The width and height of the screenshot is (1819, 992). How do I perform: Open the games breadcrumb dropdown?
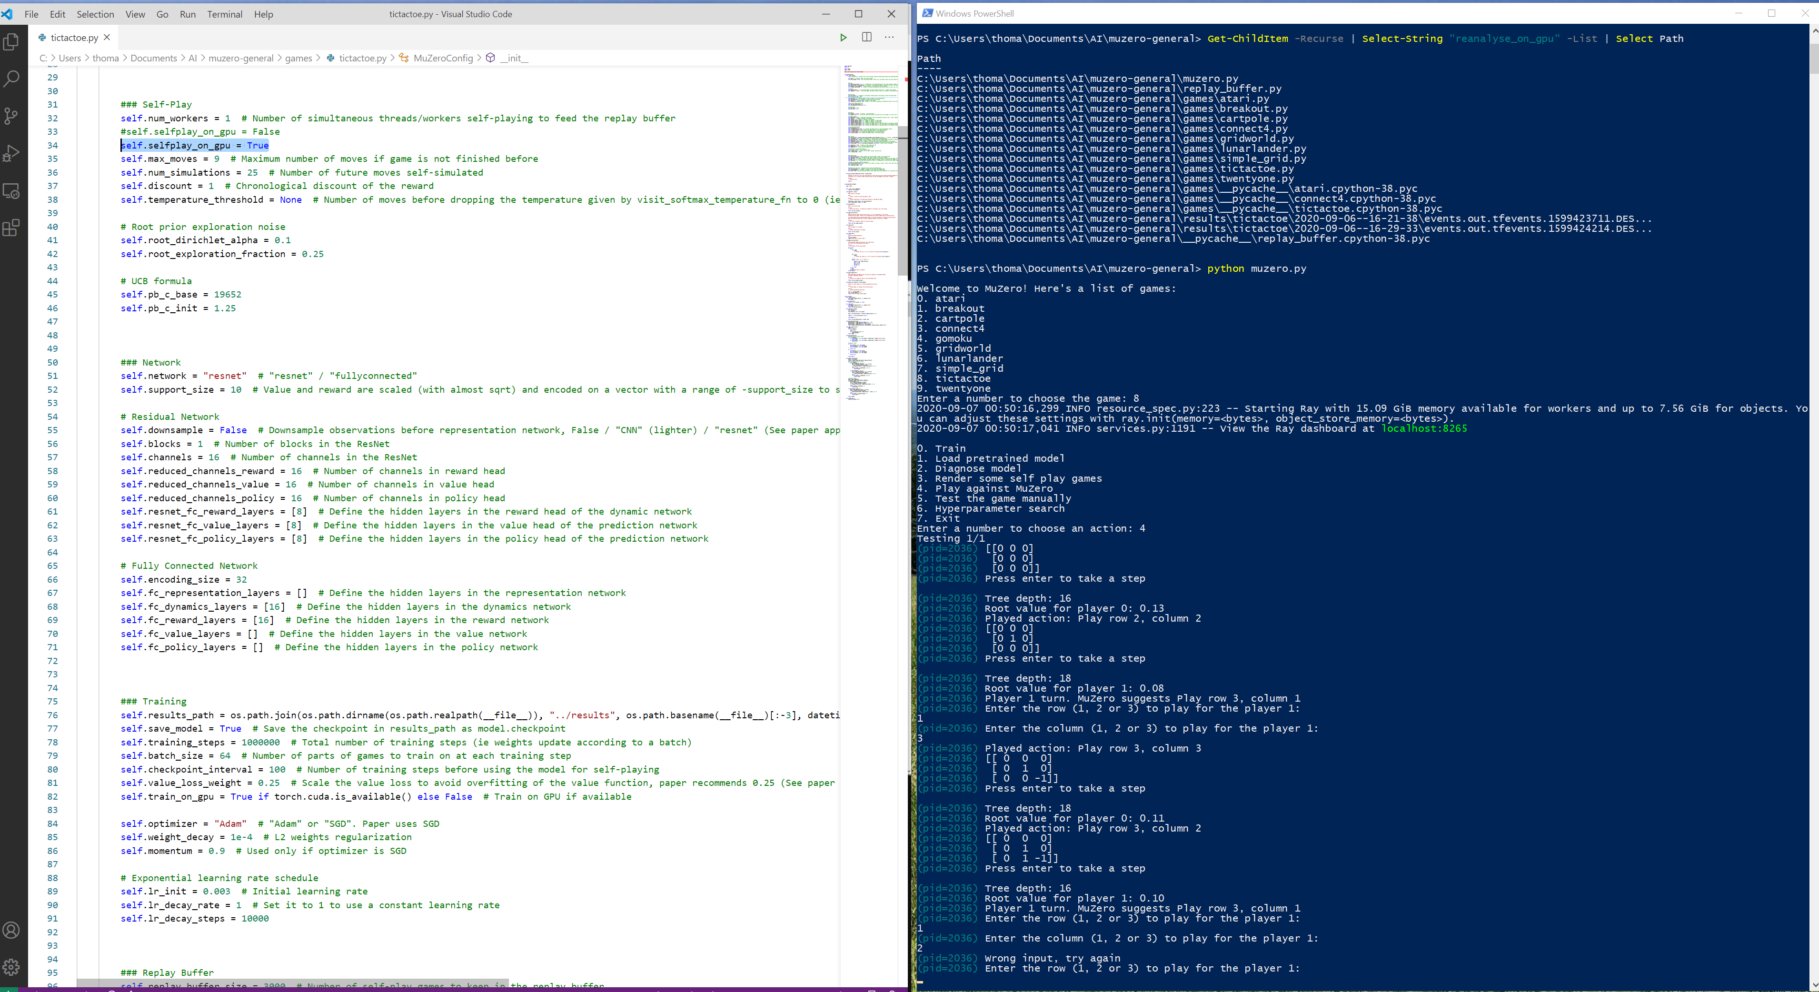298,58
